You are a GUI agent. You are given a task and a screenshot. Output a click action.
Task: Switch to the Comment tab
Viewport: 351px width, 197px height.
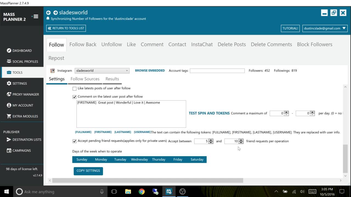tap(152, 44)
